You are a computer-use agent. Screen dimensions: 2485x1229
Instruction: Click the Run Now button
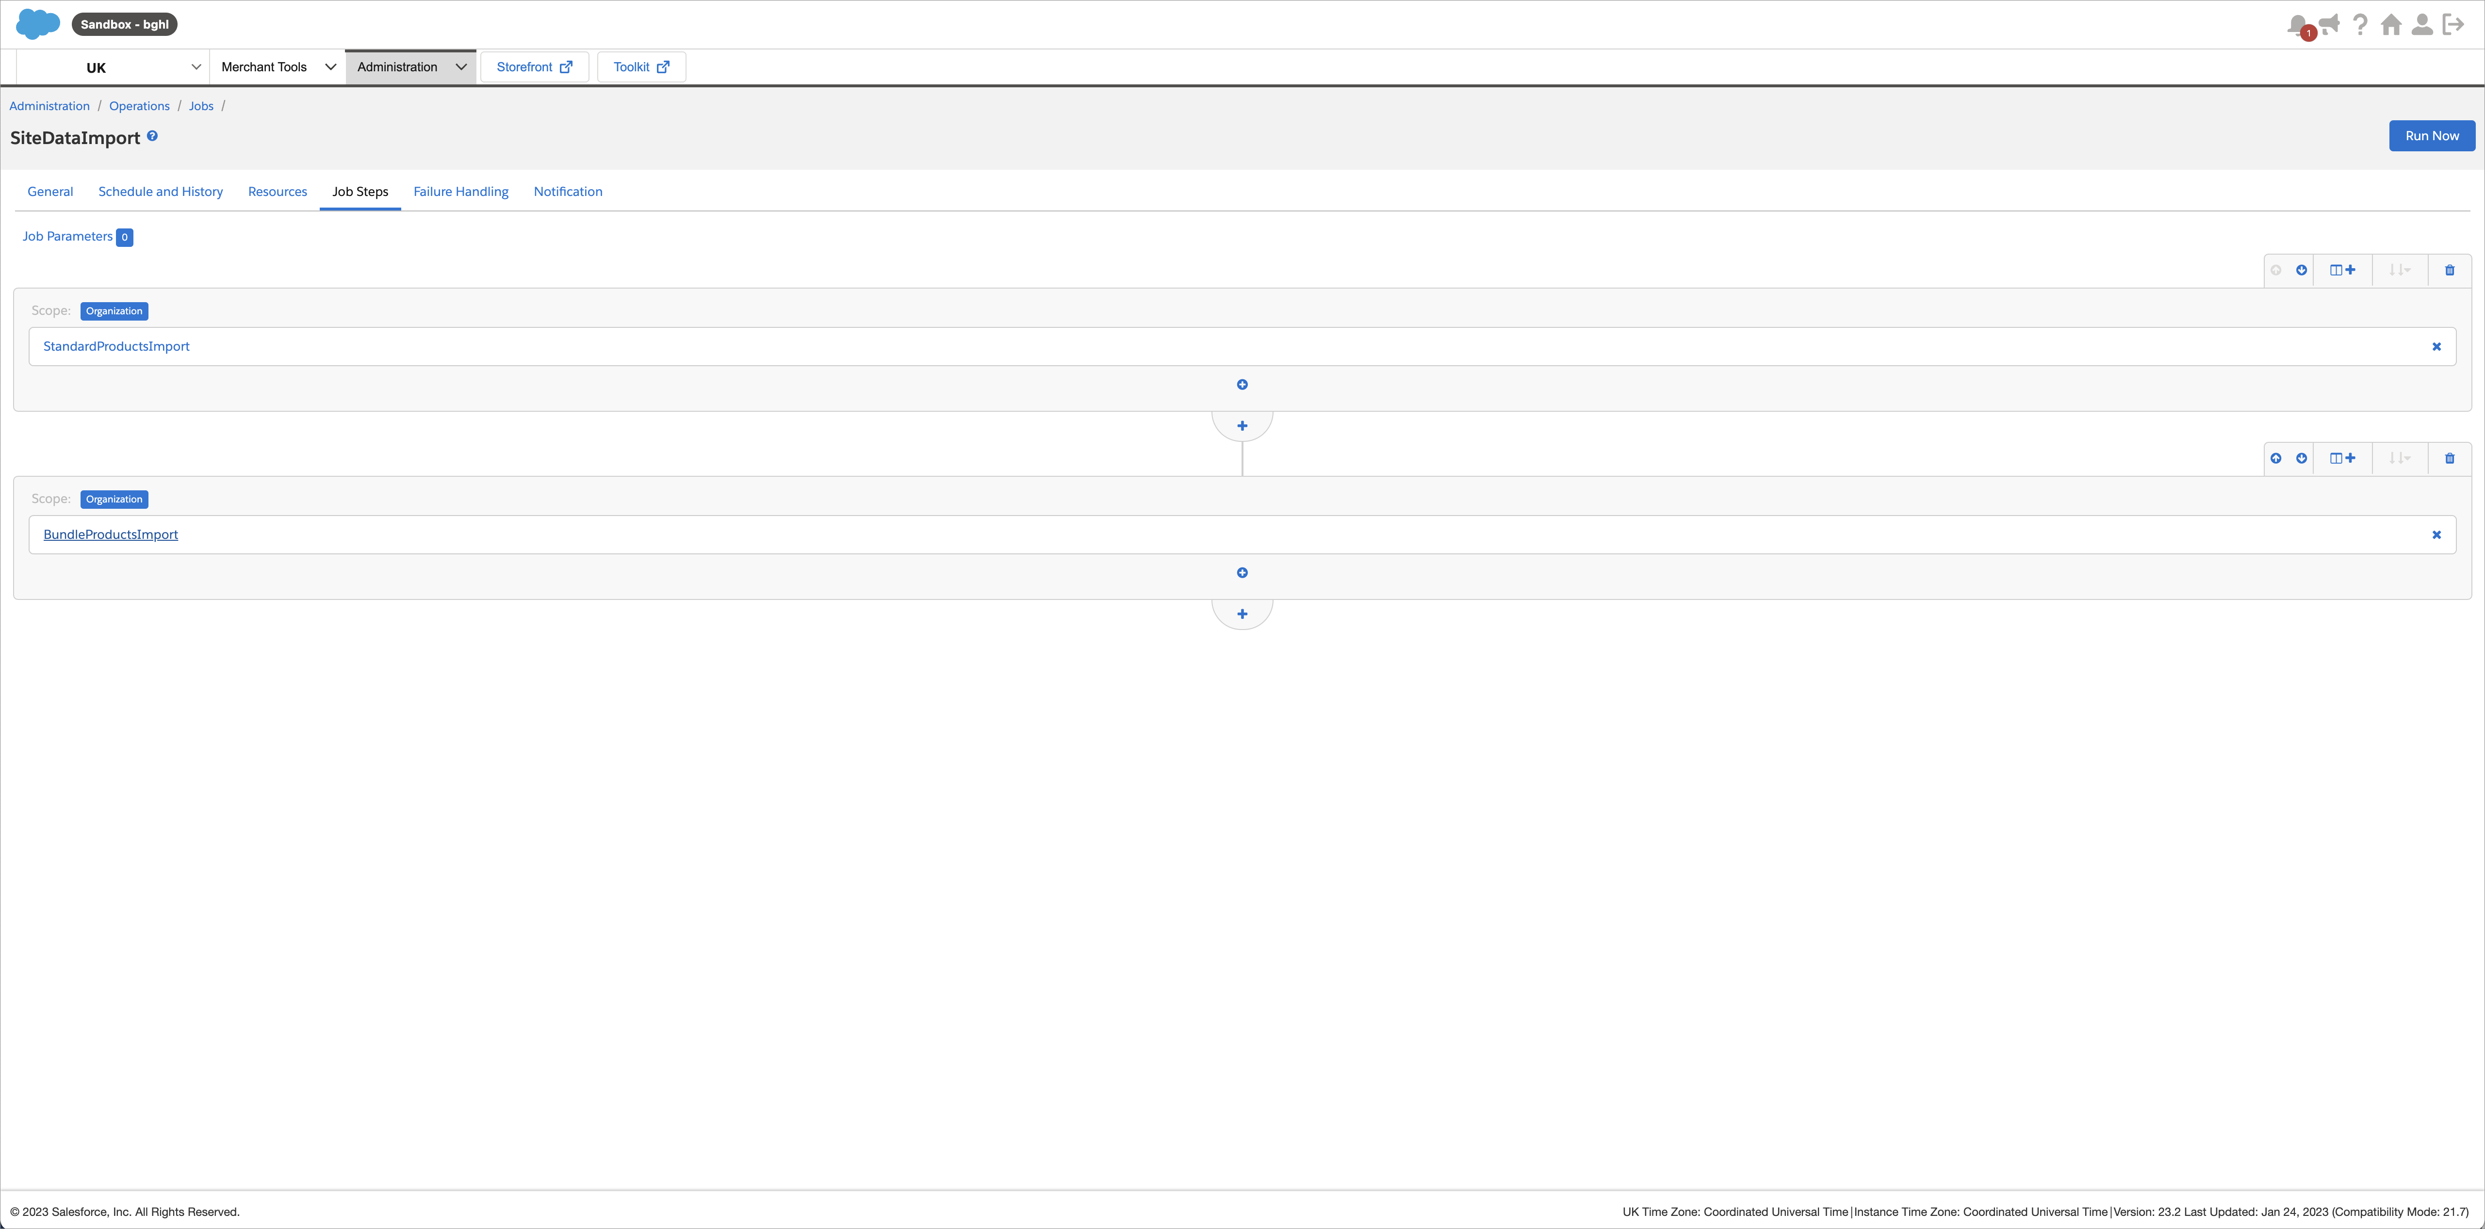tap(2431, 136)
